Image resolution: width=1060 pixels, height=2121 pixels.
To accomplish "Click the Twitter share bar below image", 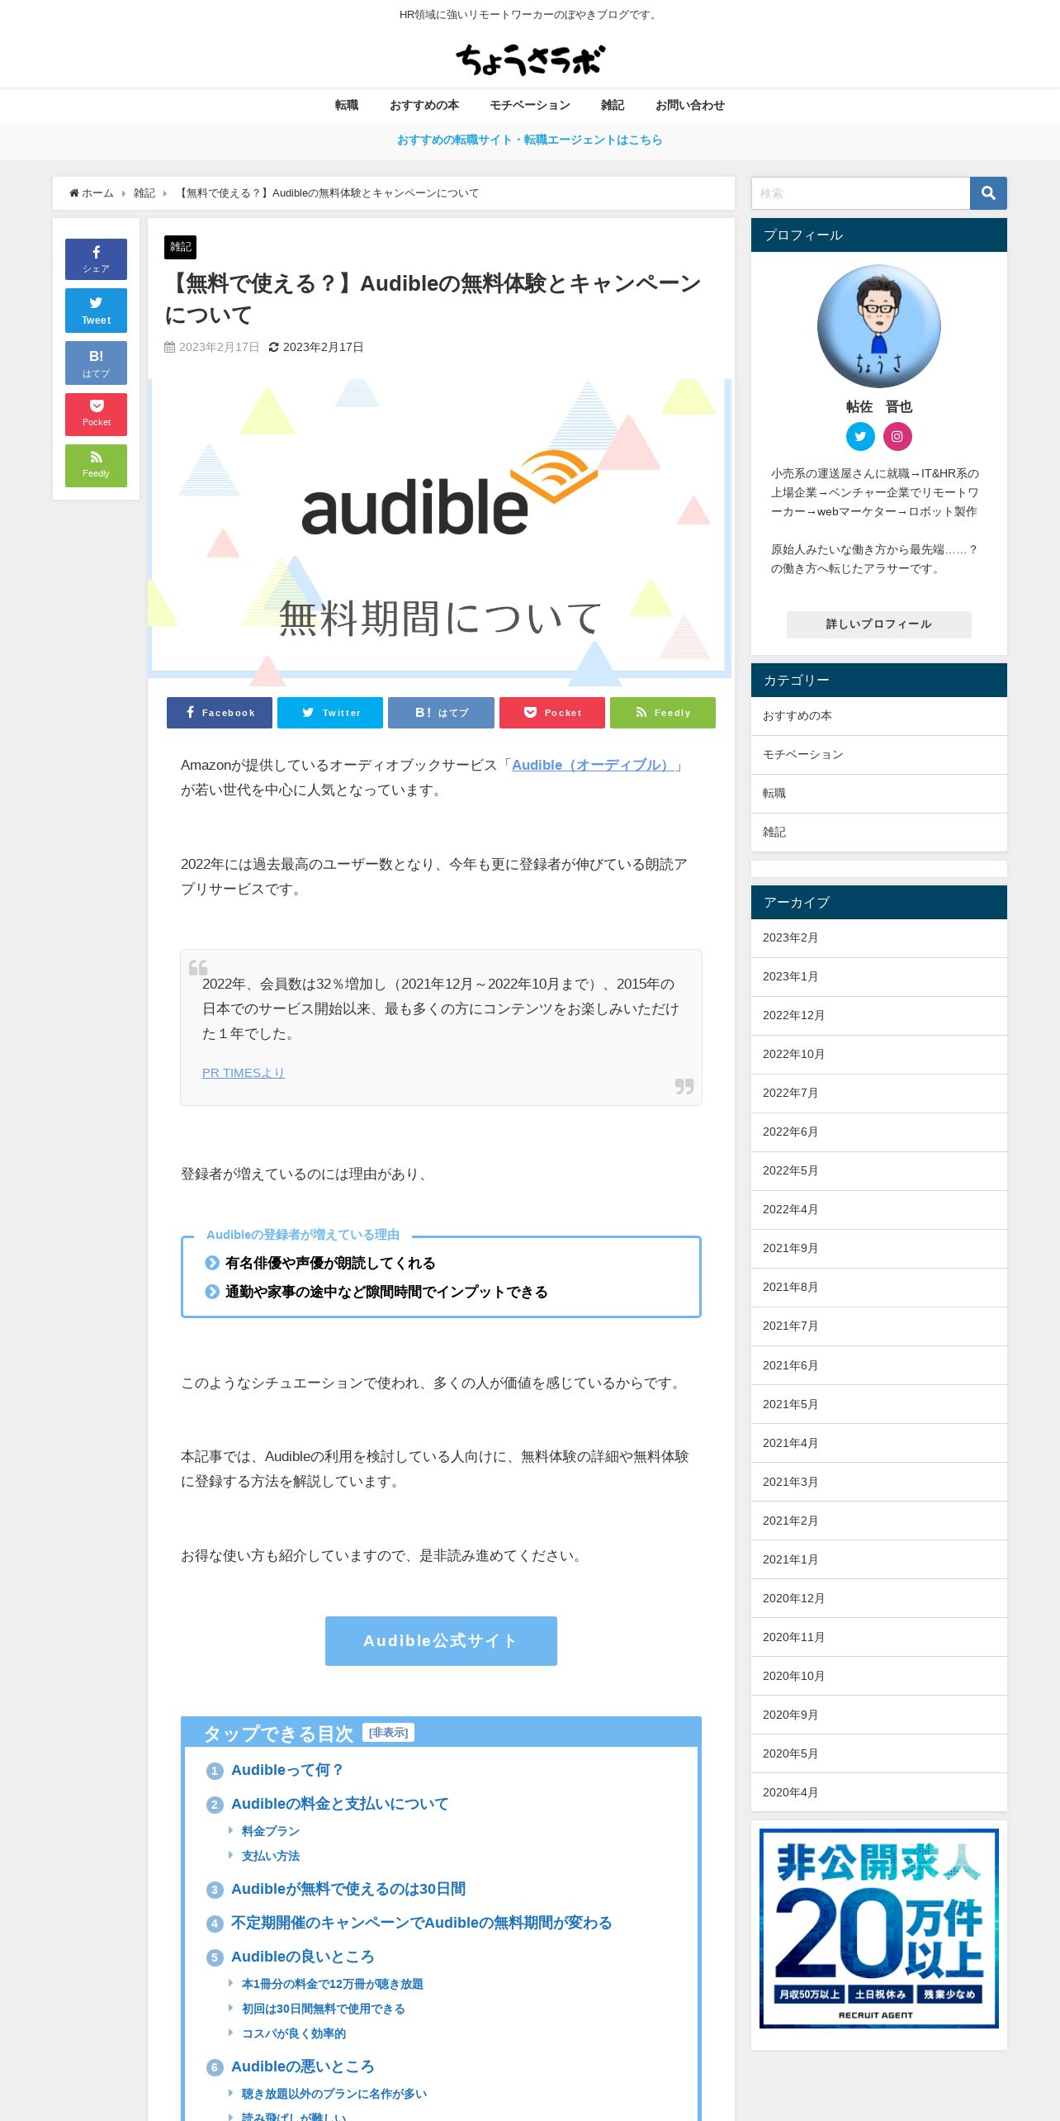I will (x=330, y=713).
